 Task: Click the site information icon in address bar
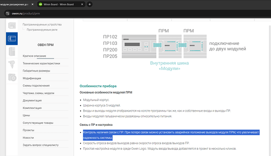pyautogui.click(x=7, y=13)
